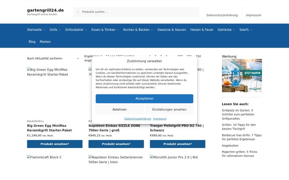Click Ablehnen in the consent dialog

120,110
